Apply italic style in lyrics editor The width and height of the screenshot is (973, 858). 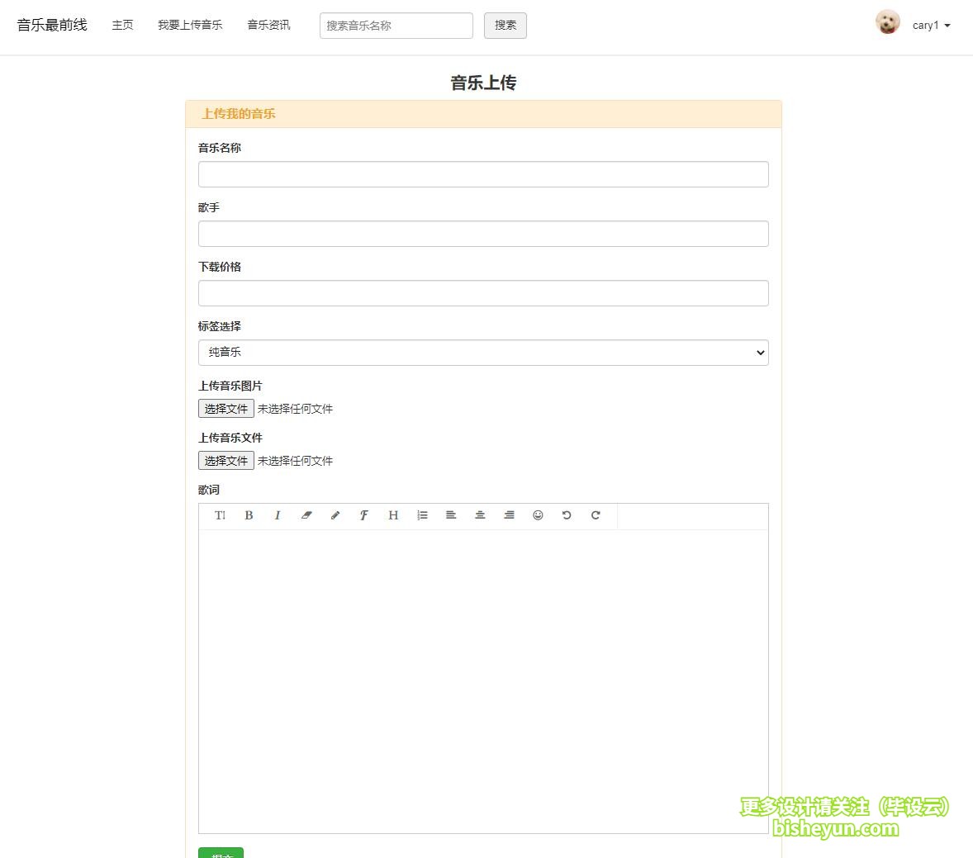tap(278, 515)
